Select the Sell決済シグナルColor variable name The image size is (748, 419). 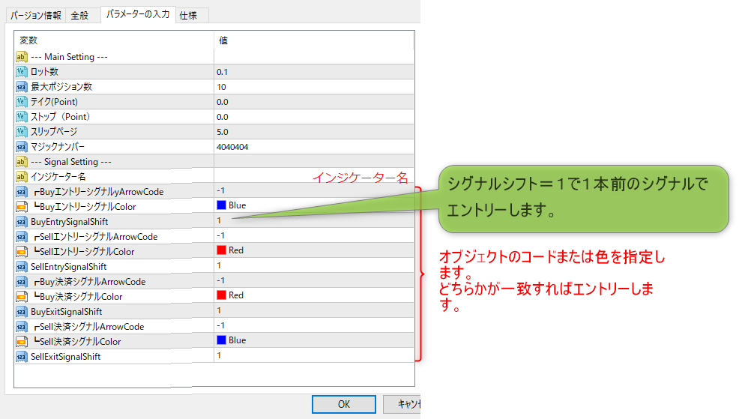coord(77,342)
